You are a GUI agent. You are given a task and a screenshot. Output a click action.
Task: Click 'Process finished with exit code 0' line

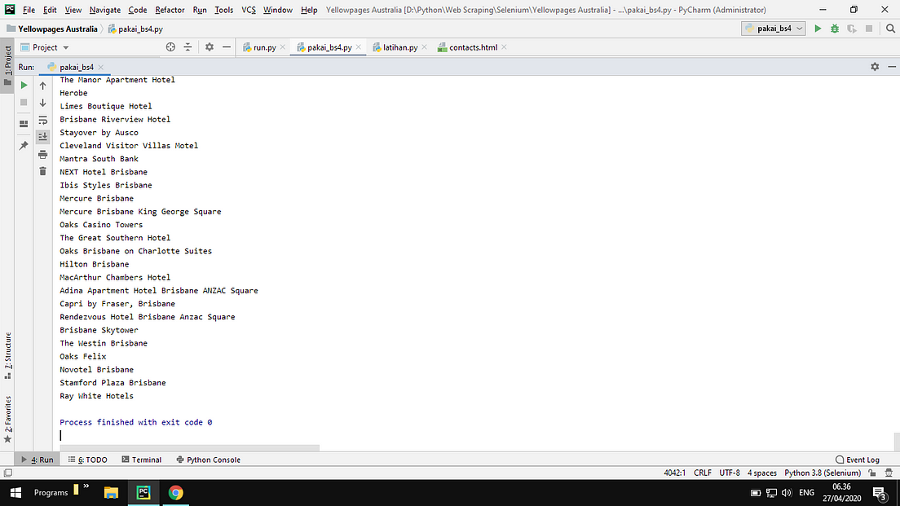point(136,422)
